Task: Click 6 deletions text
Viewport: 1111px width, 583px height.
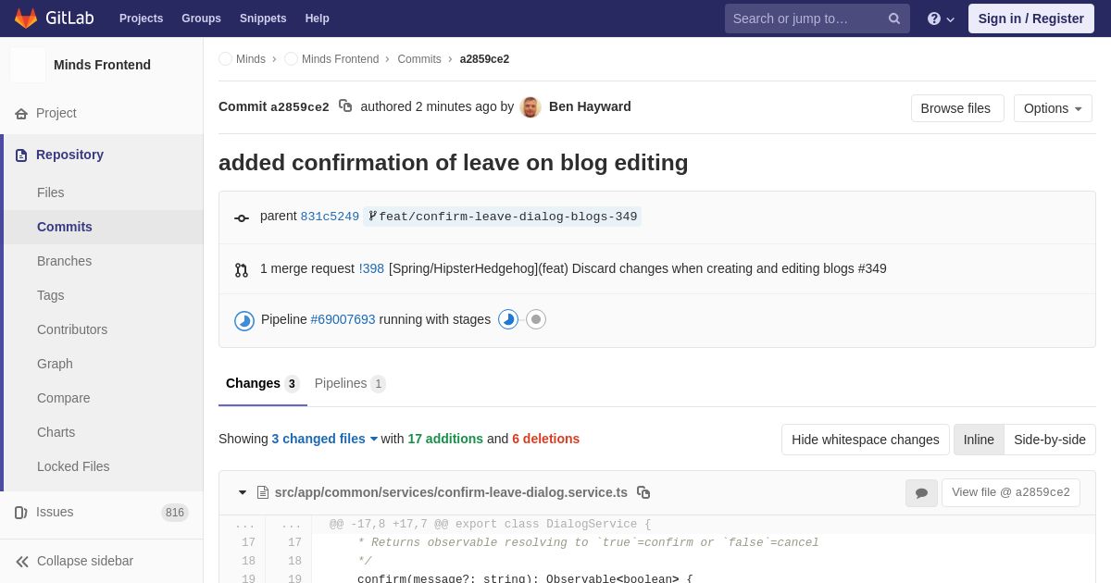Action: (x=546, y=439)
